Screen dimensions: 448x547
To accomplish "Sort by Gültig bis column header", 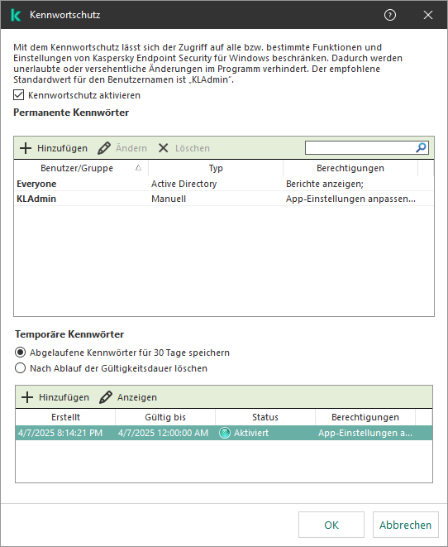I will pos(165,417).
